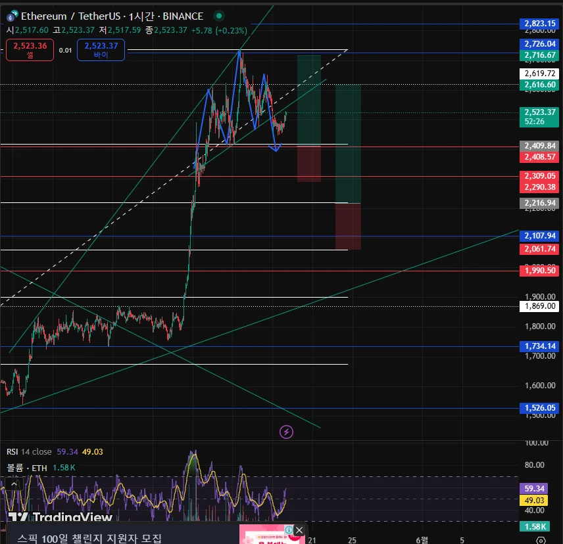This screenshot has height=544, width=563.
Task: Select the RSI 14 close legend
Action: [x=29, y=451]
